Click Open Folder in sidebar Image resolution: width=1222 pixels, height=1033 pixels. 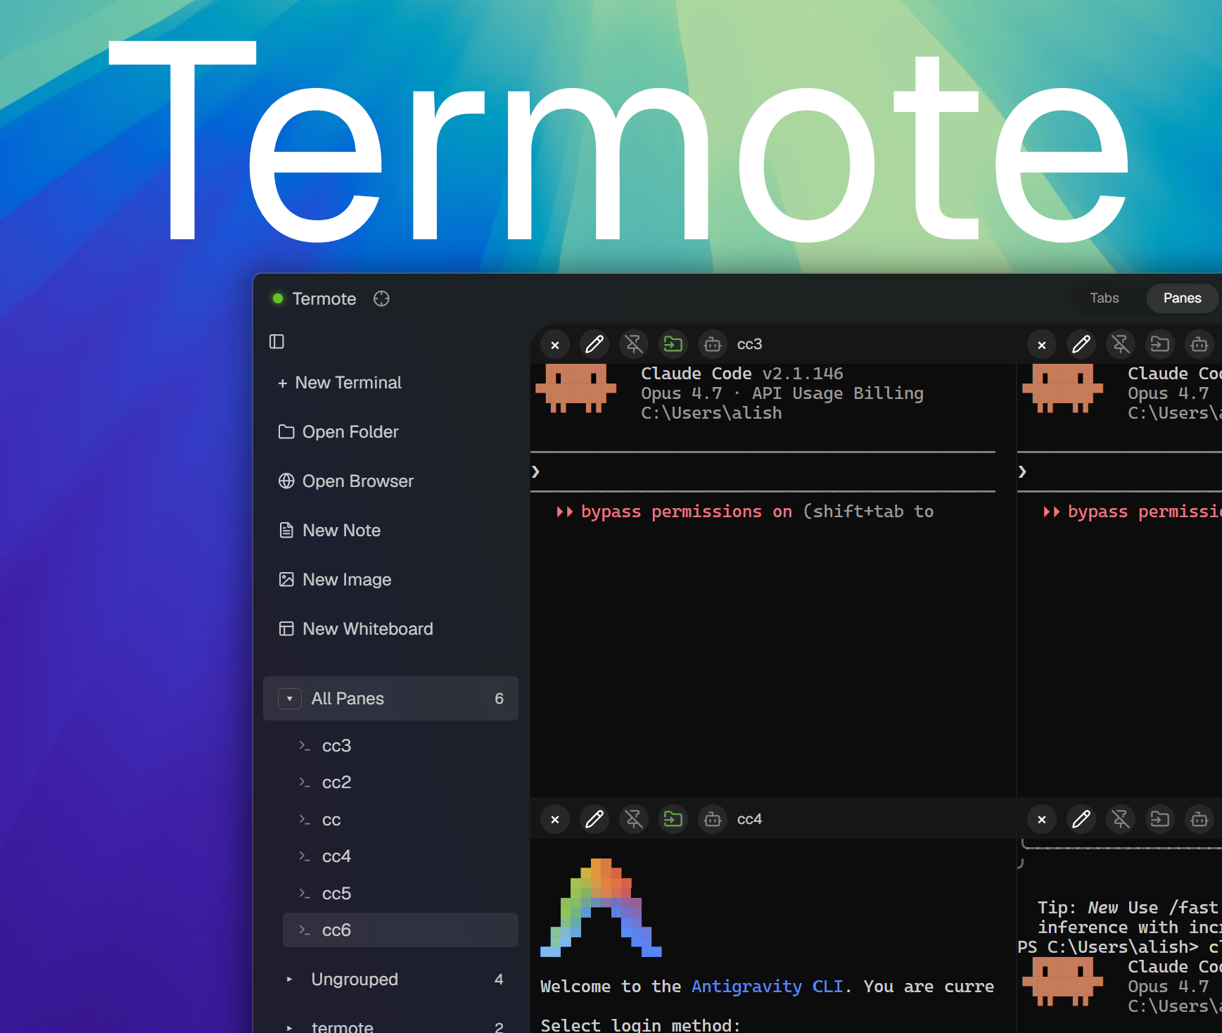[338, 432]
